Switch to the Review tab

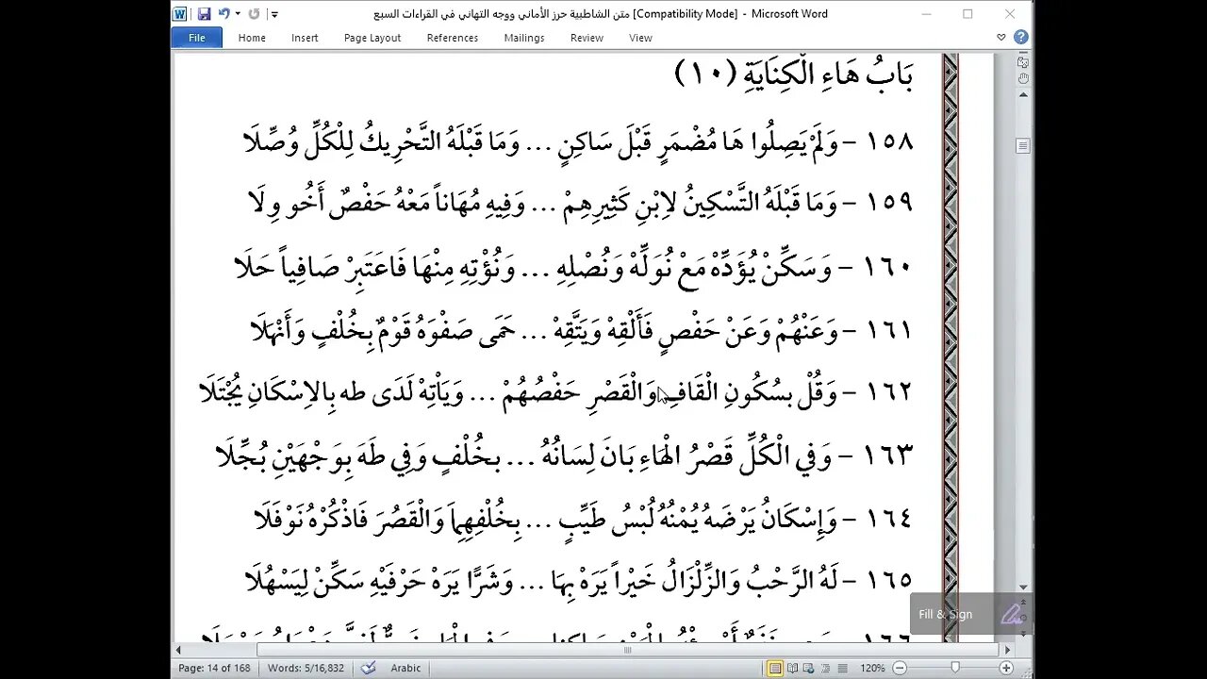click(587, 38)
